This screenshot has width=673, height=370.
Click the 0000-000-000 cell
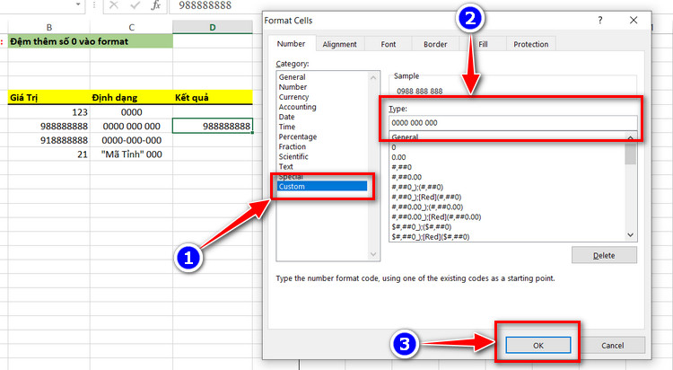(x=131, y=140)
